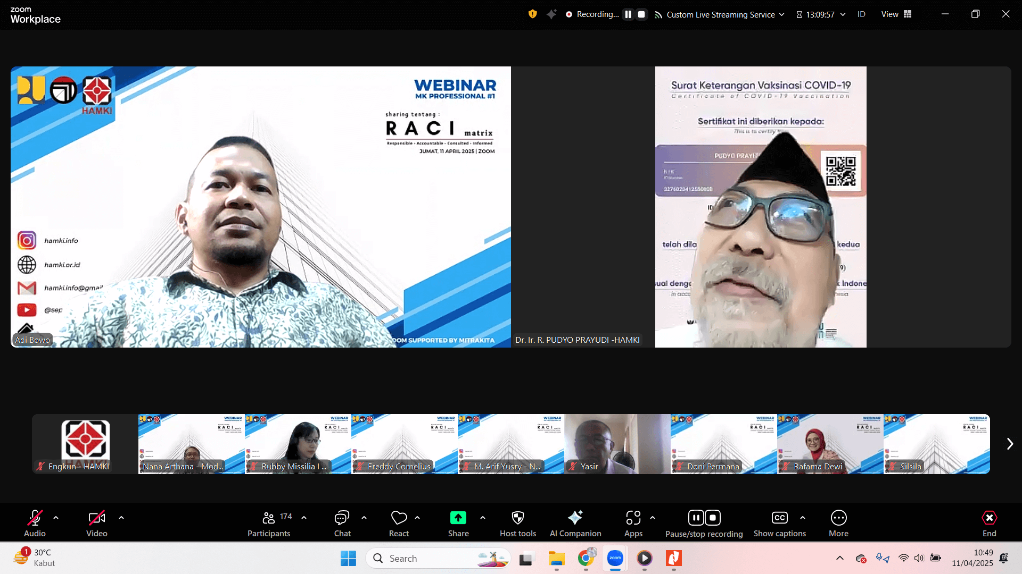
Task: Stop the recording in top bar
Action: [641, 14]
